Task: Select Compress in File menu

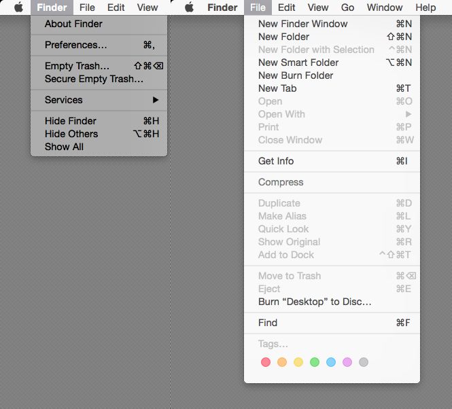Action: tap(281, 182)
